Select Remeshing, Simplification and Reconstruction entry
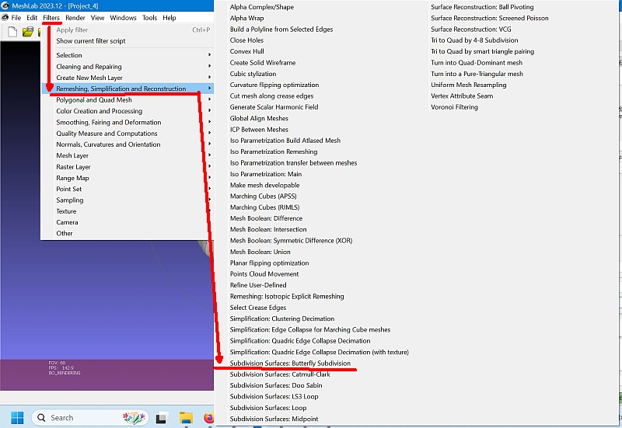This screenshot has height=428, width=622. tap(127, 89)
